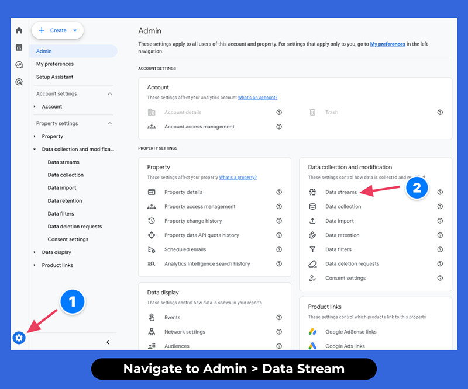The height and width of the screenshot is (389, 468).
Task: Open help icon beside Account access management
Action: [x=279, y=127]
